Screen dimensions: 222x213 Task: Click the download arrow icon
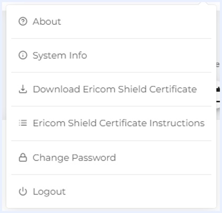click(23, 89)
